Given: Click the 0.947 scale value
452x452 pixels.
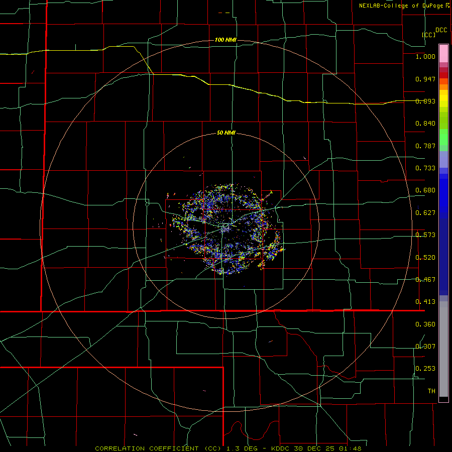Looking at the screenshot, I should pyautogui.click(x=425, y=79).
